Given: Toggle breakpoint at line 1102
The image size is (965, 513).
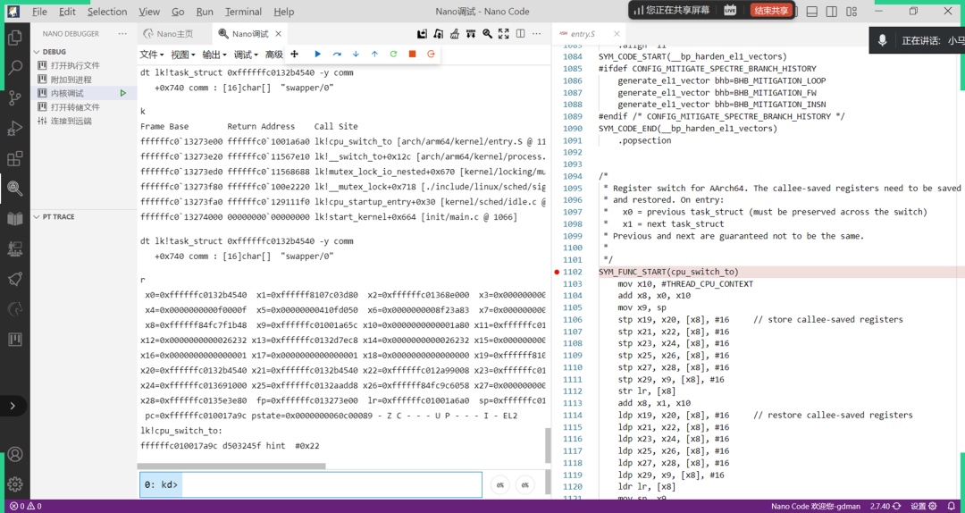Looking at the screenshot, I should [558, 272].
